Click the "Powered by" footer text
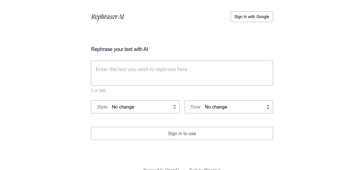This screenshot has height=170, width=364. (154, 169)
